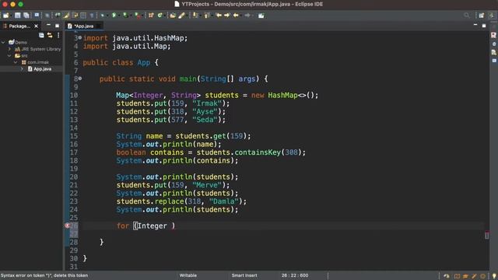Select the com.irmak package item
498x280 pixels.
[x=35, y=62]
